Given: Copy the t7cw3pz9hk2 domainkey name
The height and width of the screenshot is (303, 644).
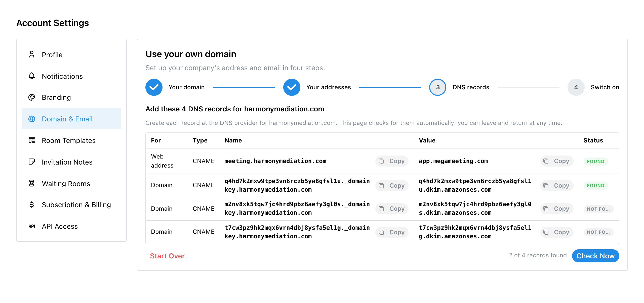Looking at the screenshot, I should click(392, 232).
